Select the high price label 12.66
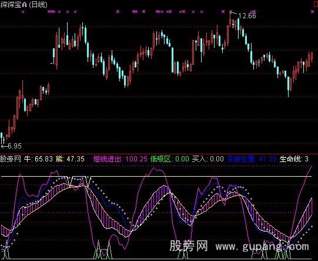 [247, 16]
